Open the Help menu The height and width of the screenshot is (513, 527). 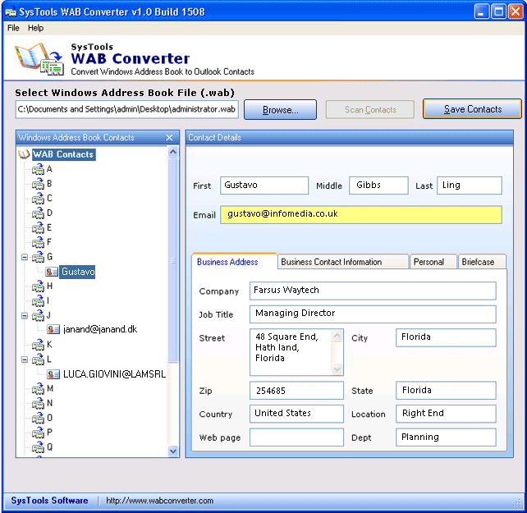point(35,28)
